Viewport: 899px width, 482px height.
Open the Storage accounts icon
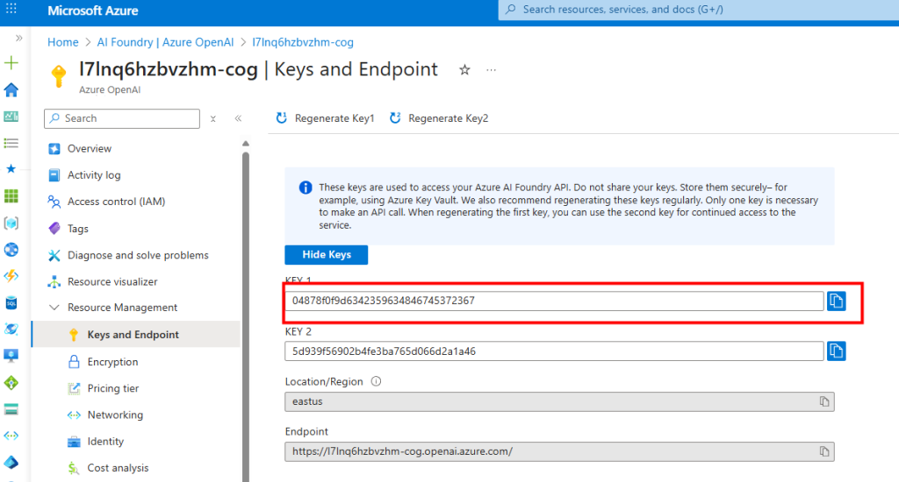[11, 408]
